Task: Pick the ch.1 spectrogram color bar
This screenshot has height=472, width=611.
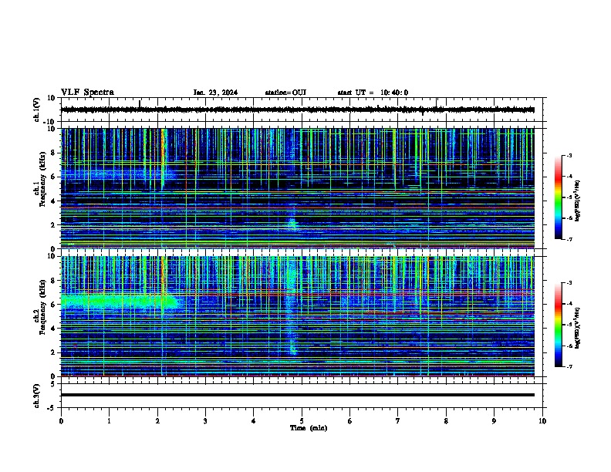Action: pyautogui.click(x=558, y=197)
